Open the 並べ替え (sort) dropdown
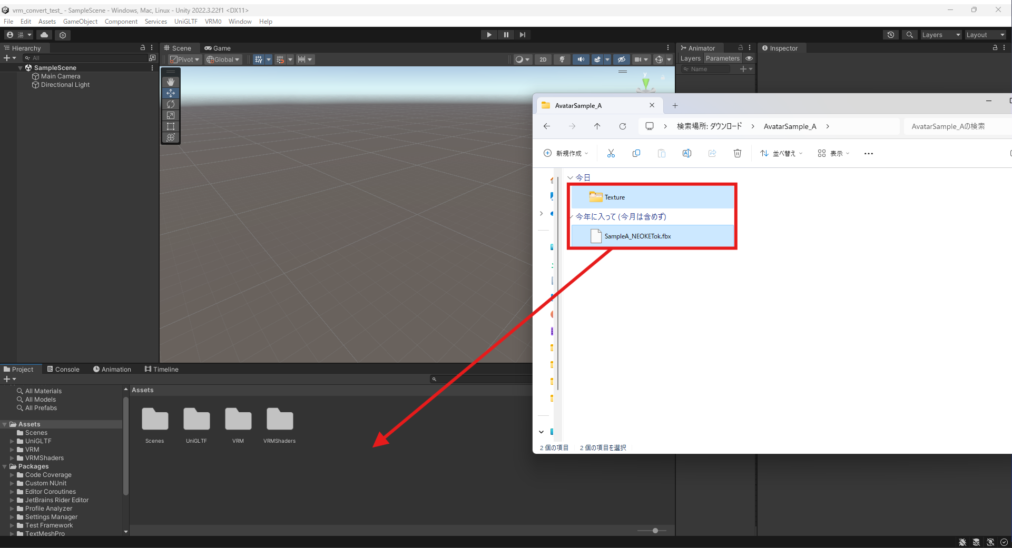The height and width of the screenshot is (548, 1012). 782,153
